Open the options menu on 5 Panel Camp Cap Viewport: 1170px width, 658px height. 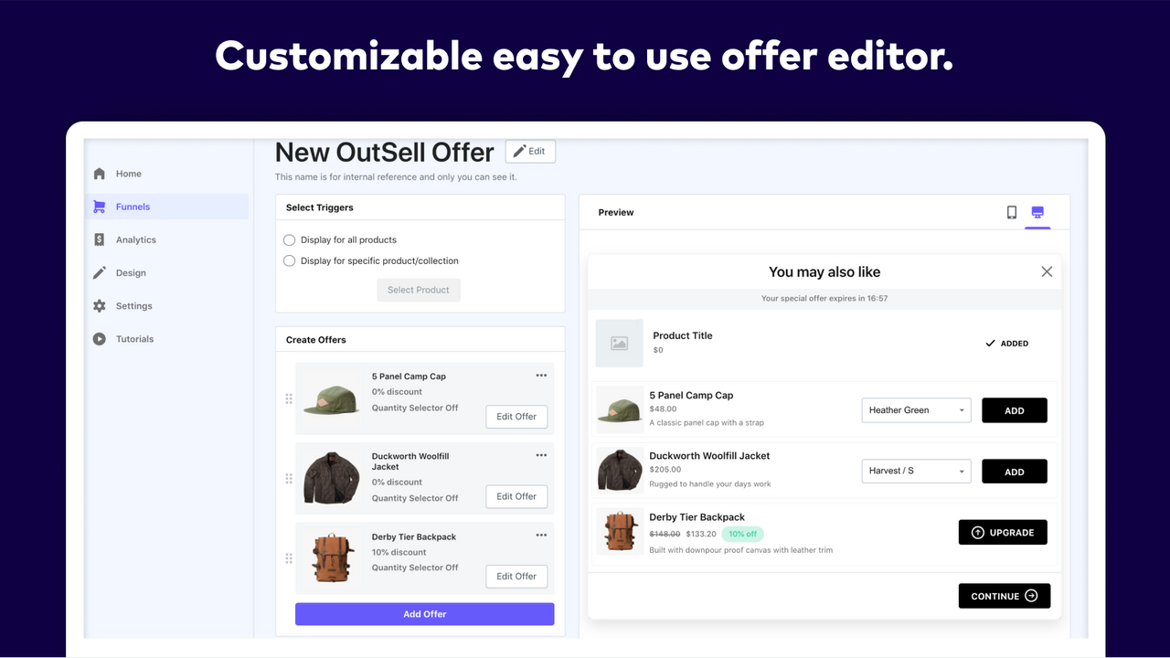pos(540,374)
